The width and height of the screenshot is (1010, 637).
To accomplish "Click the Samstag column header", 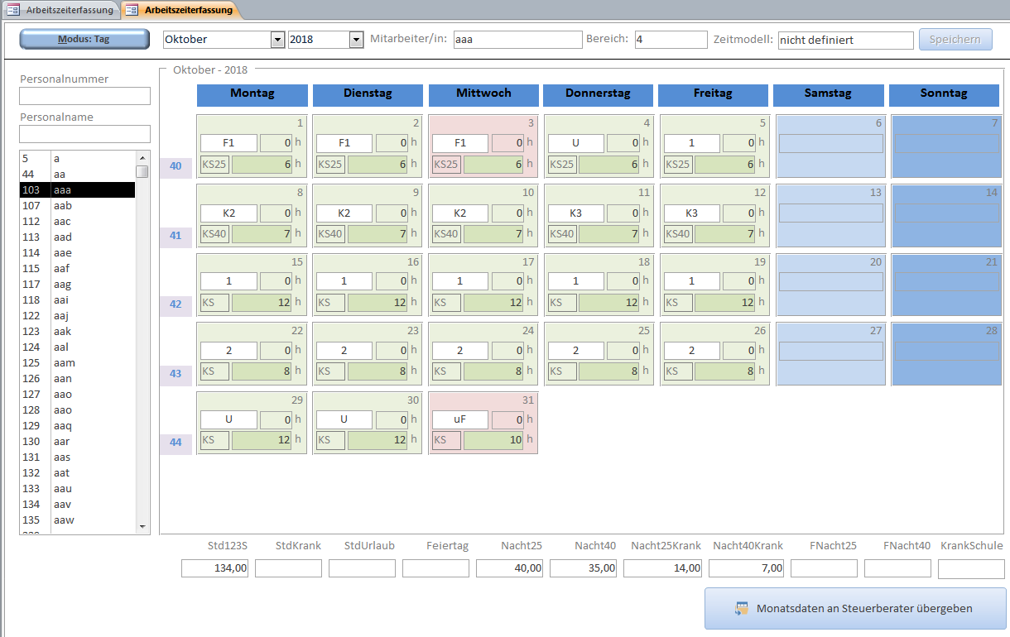I will pyautogui.click(x=828, y=94).
